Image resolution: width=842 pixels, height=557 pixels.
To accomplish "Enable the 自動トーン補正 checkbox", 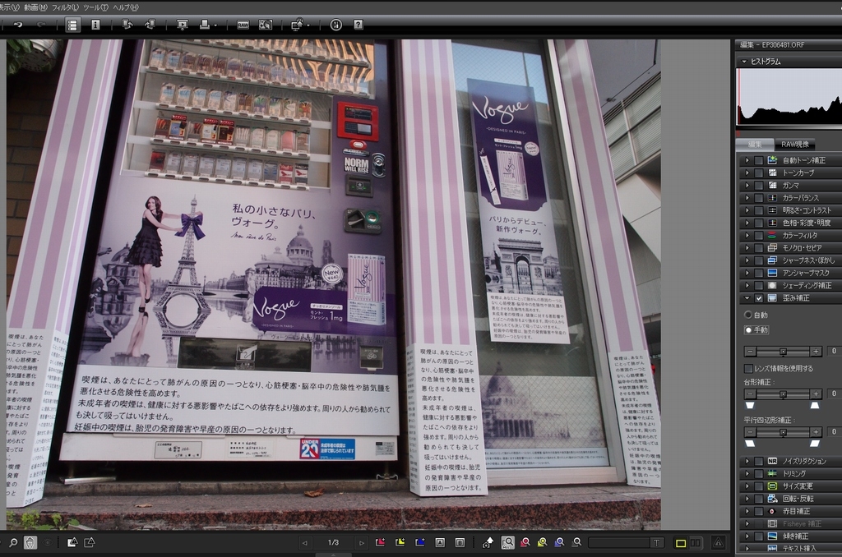I will coord(759,160).
